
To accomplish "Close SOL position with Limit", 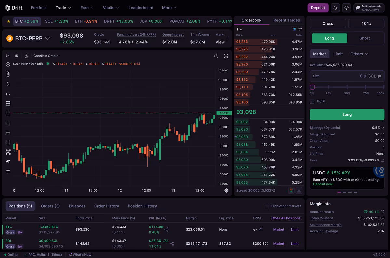I will tap(295, 244).
